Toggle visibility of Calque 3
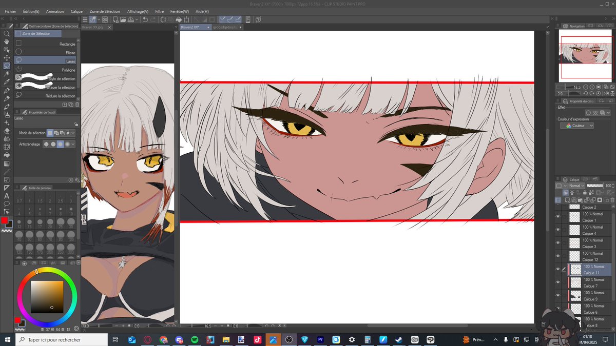616x346 pixels. 557,243
